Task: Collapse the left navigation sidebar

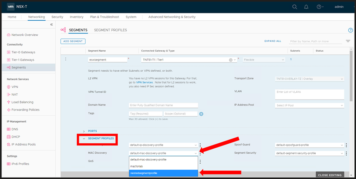Action: click(51, 24)
